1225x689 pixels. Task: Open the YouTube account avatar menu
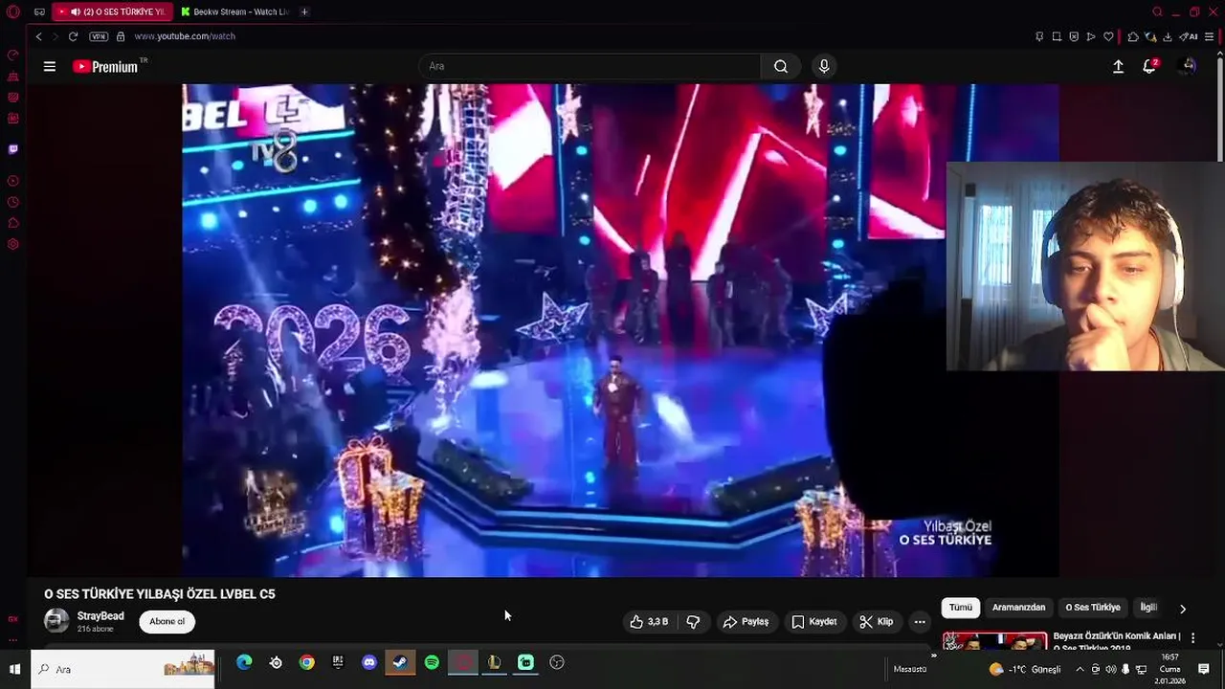pyautogui.click(x=1189, y=66)
